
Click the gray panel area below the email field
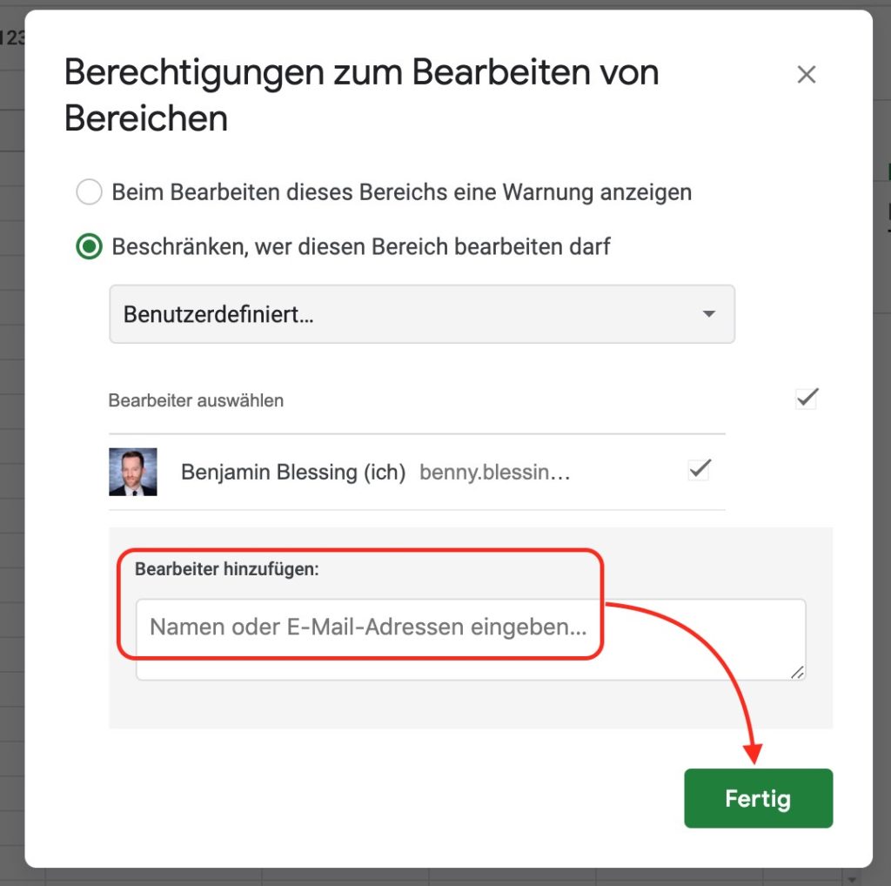471,705
